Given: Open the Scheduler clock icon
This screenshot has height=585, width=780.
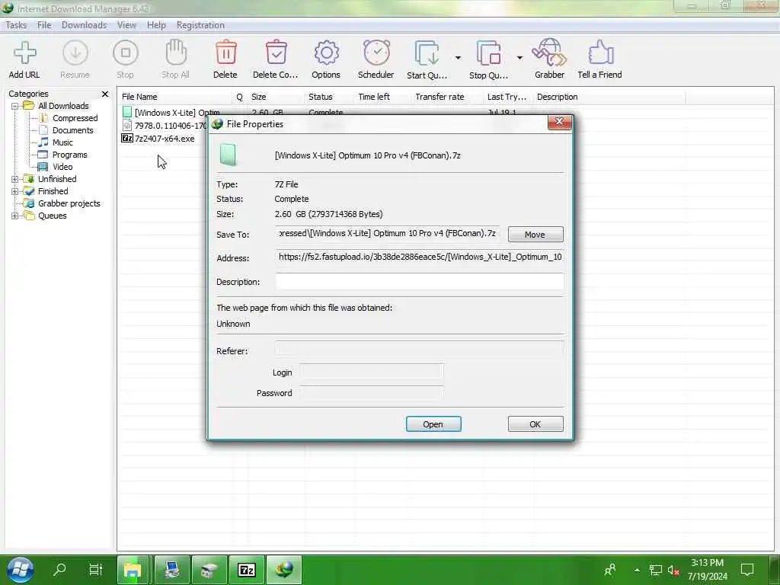Looking at the screenshot, I should [x=376, y=53].
